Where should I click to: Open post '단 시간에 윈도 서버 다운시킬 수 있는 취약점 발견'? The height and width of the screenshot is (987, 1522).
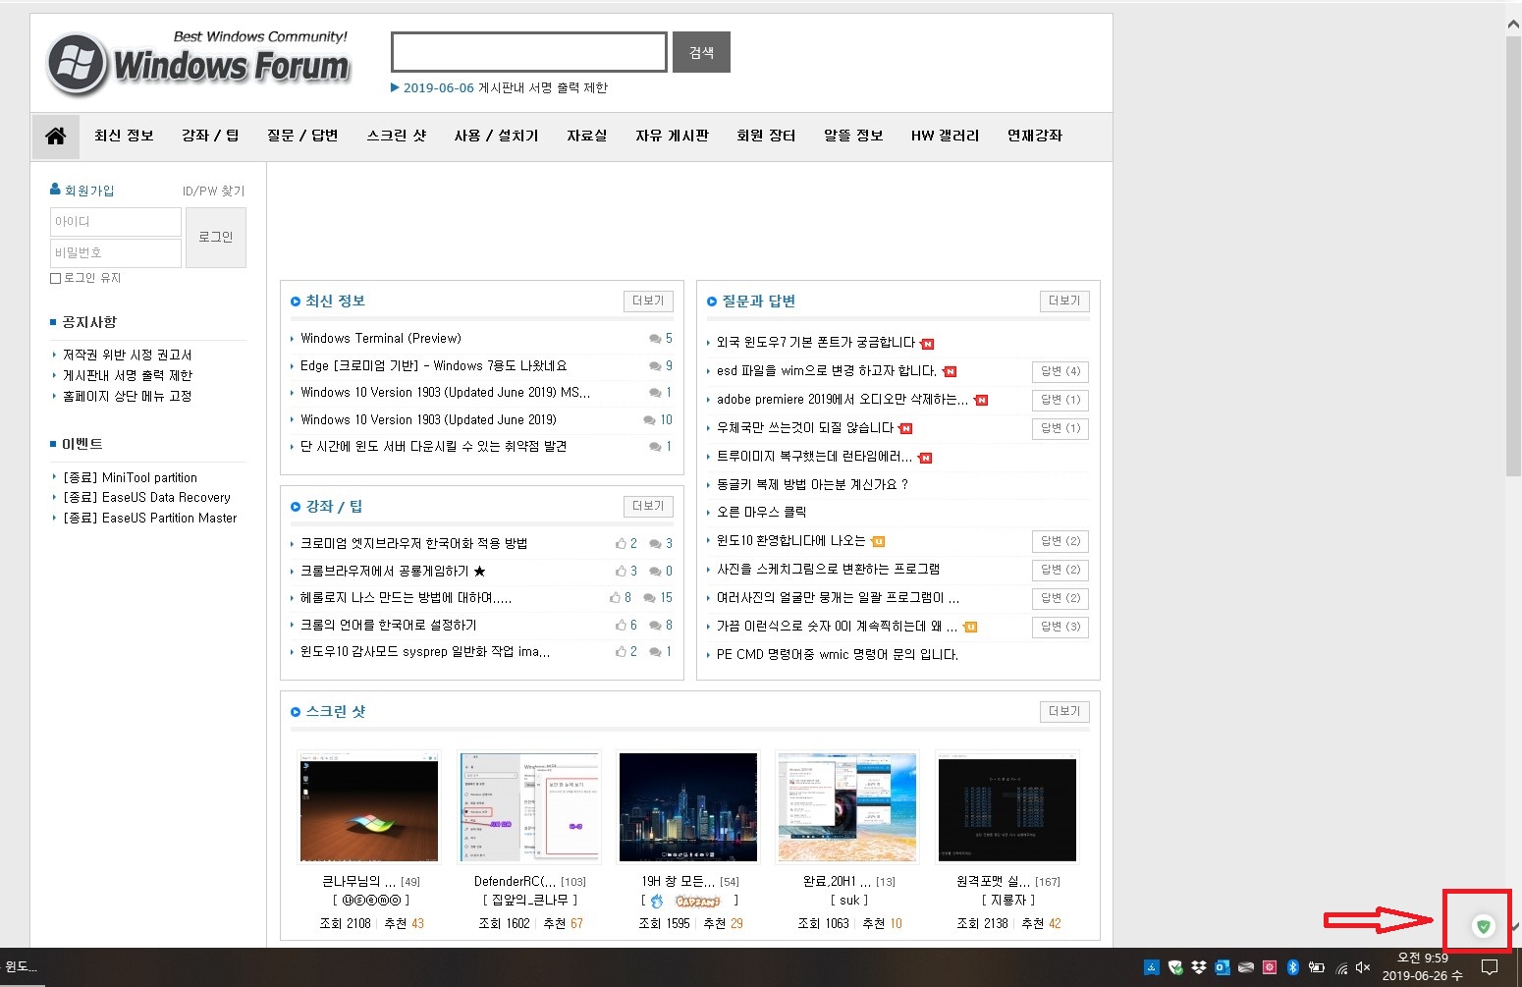tap(433, 447)
